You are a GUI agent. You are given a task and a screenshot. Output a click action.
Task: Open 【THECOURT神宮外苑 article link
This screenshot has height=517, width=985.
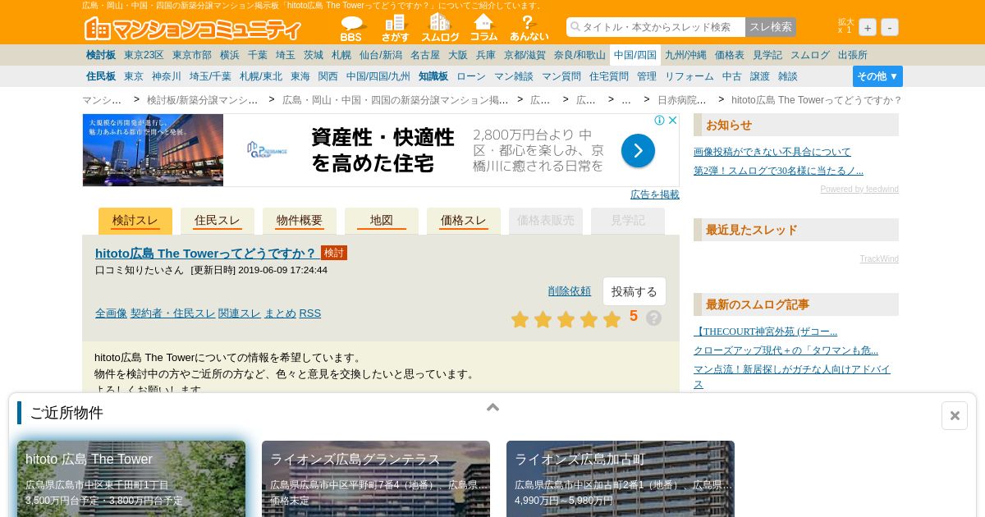(765, 332)
